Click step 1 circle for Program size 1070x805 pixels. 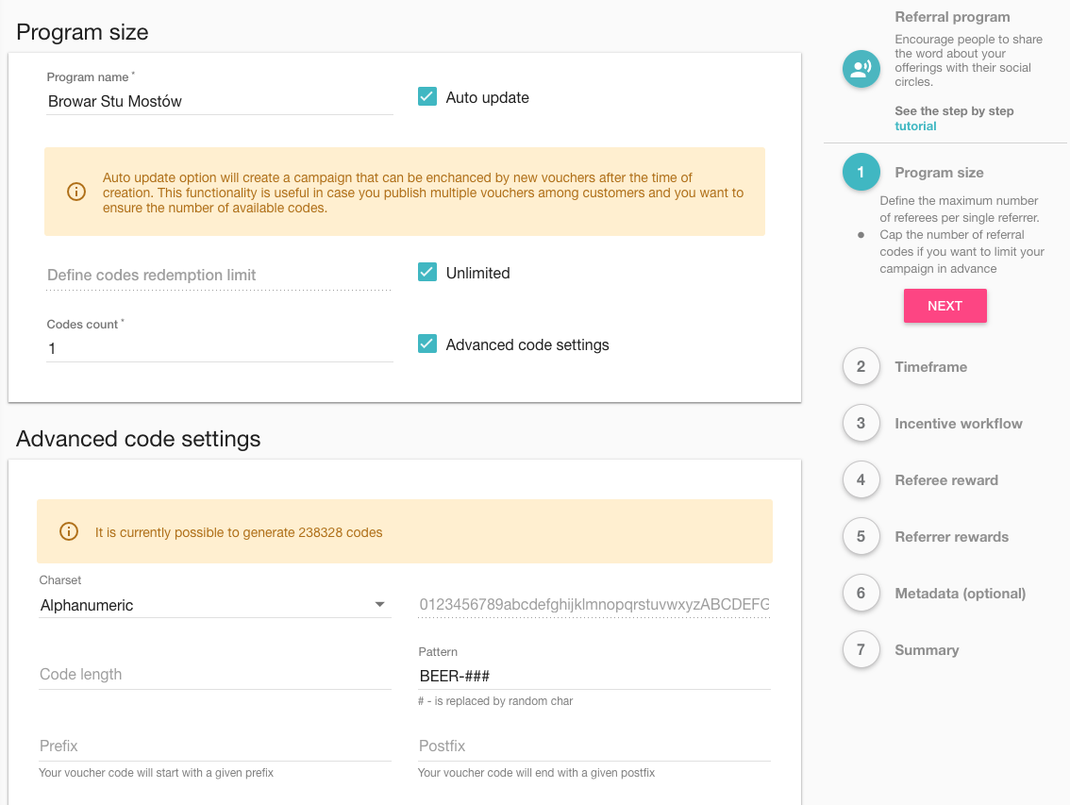pos(861,173)
